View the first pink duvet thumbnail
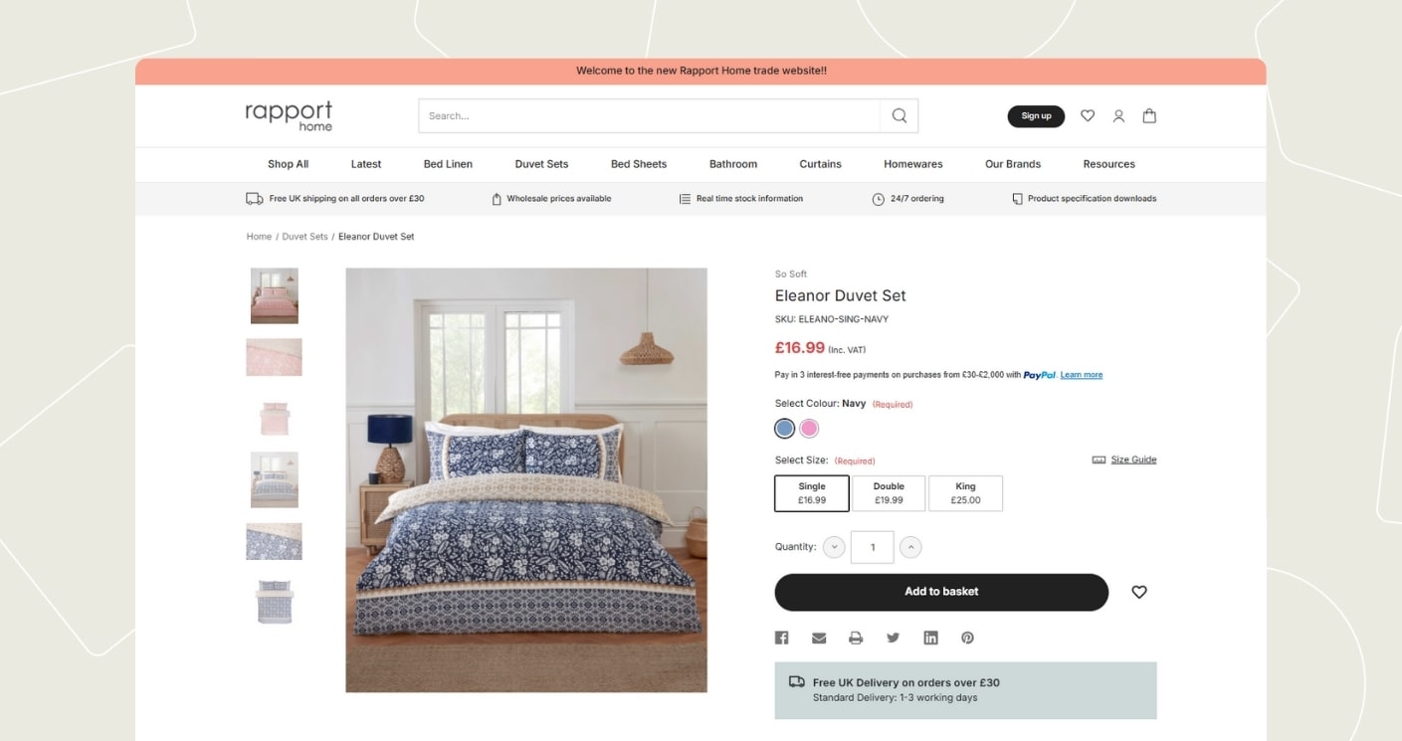 (275, 295)
